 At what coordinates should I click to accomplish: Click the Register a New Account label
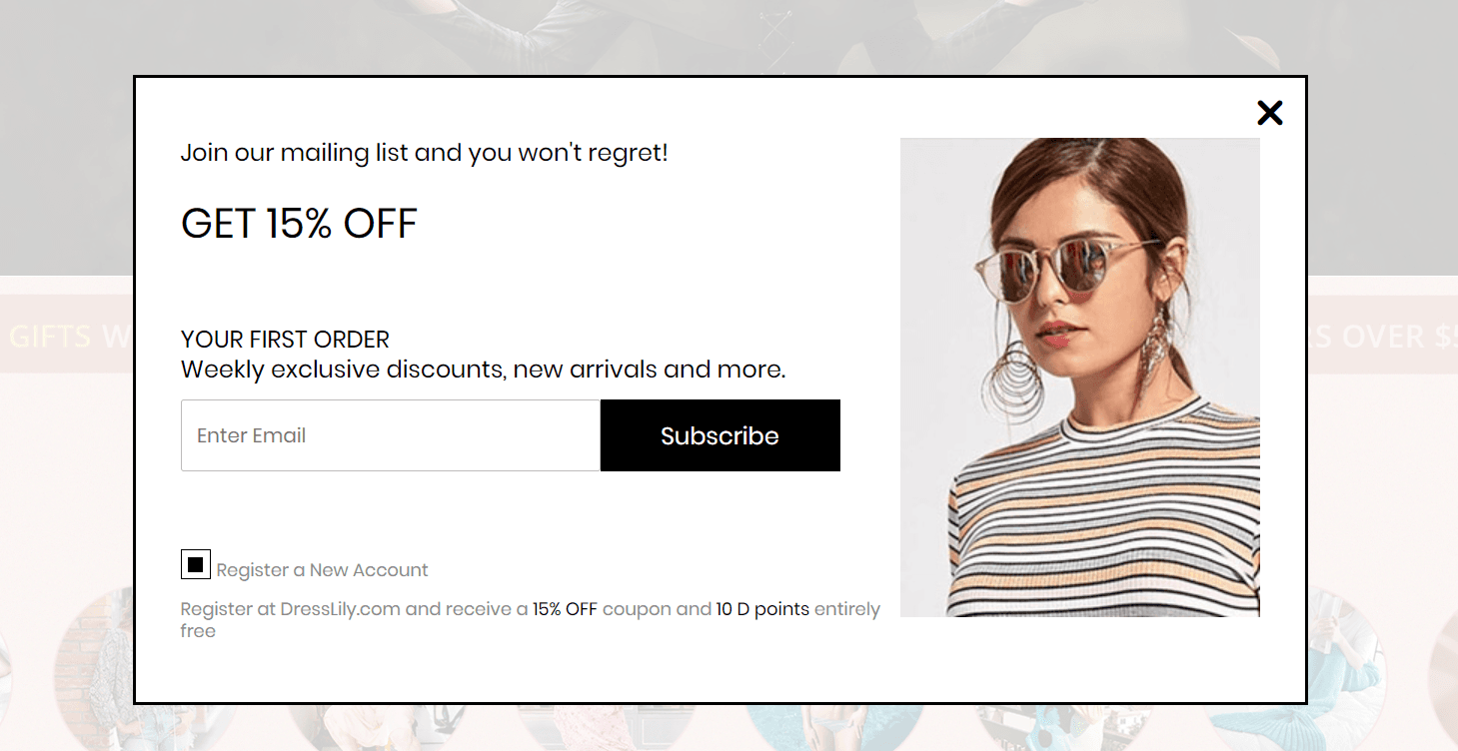coord(322,570)
